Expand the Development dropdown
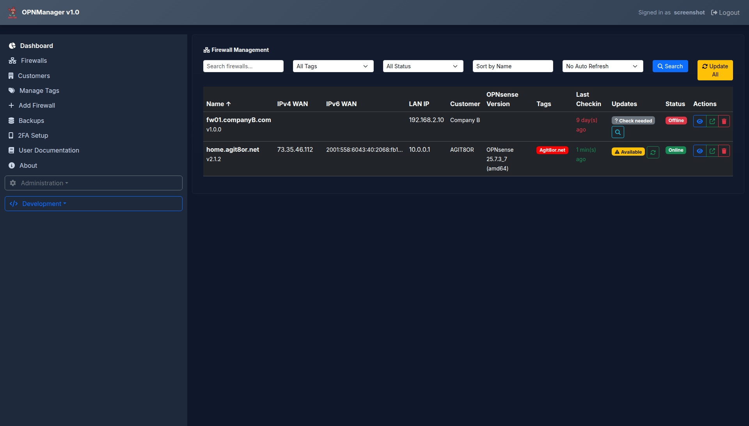The width and height of the screenshot is (749, 426). click(94, 204)
